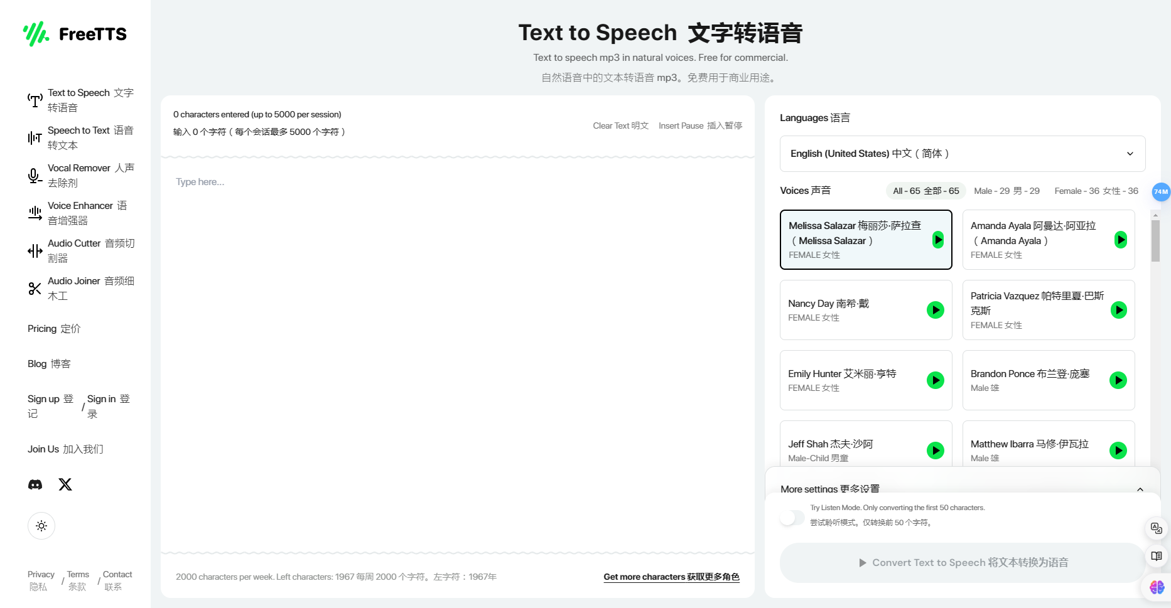Image resolution: width=1171 pixels, height=608 pixels.
Task: Click the voices list scrollbar
Action: 1155,241
